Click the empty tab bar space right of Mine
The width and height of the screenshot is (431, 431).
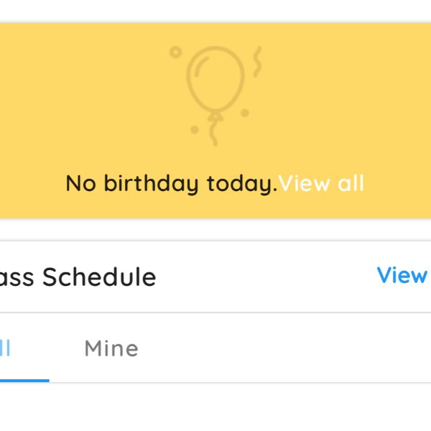[283, 348]
